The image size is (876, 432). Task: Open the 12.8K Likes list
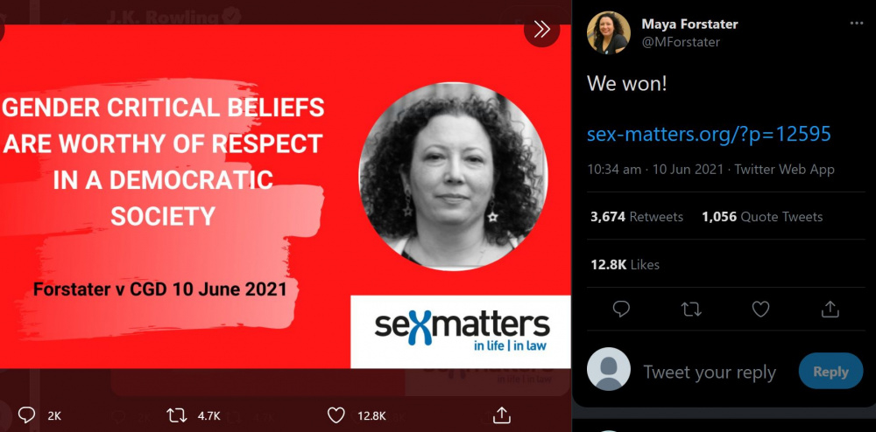[x=625, y=265]
